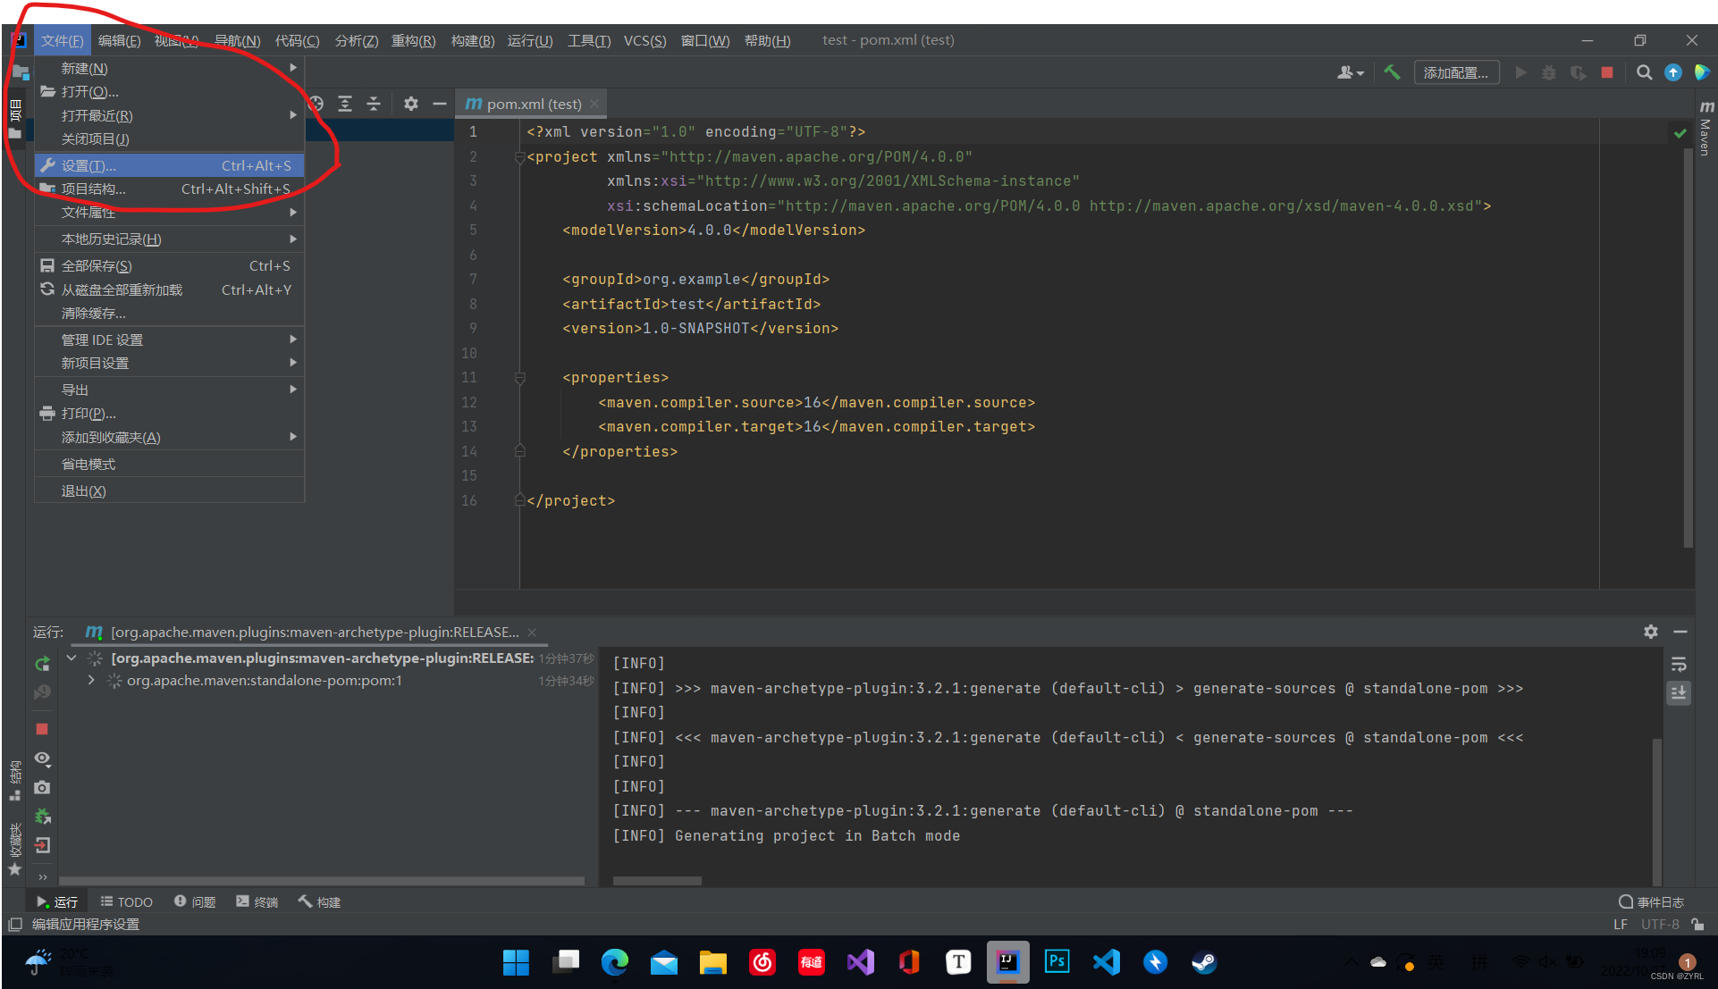Screen dimensions: 1718x989
Task: Click the blue IDE update arrow icon
Action: click(x=1673, y=72)
